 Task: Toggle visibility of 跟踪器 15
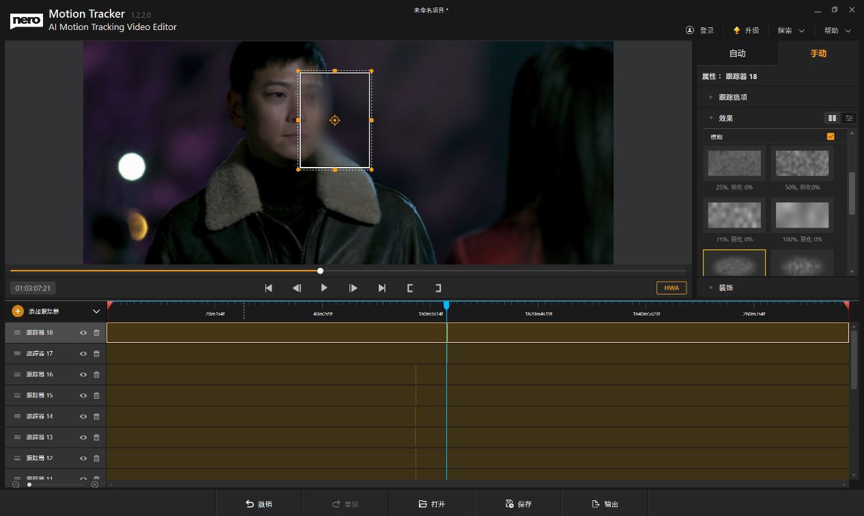(83, 395)
